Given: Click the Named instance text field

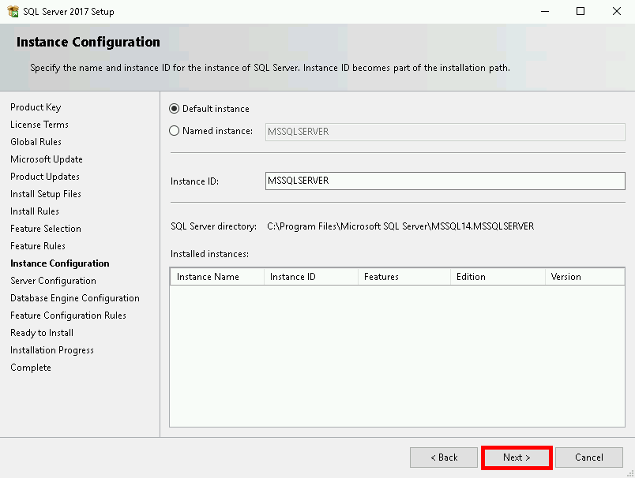Looking at the screenshot, I should (x=445, y=132).
